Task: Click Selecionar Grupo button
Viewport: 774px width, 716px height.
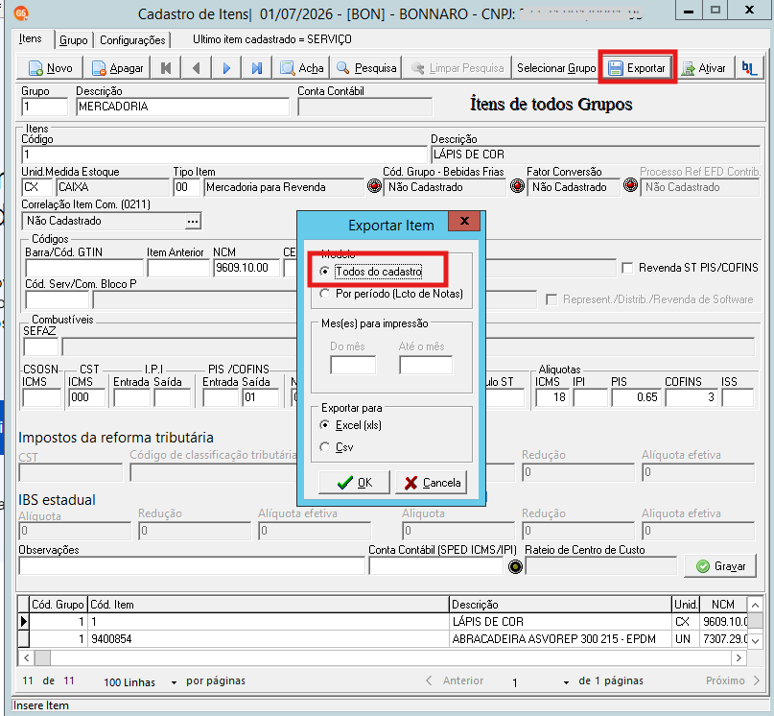Action: click(556, 68)
